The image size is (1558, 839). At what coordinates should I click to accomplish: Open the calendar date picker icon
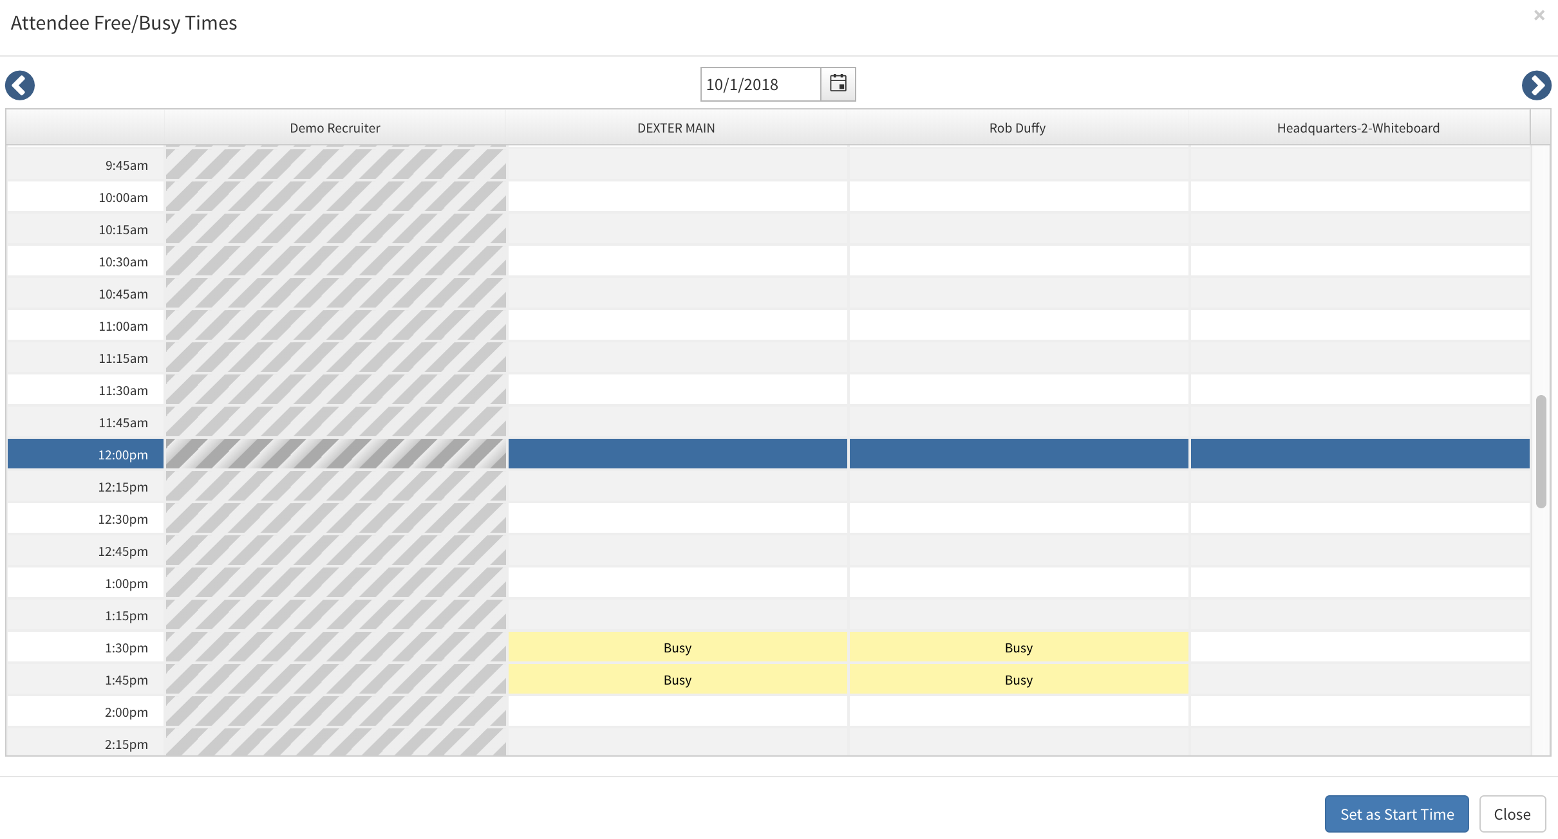(838, 84)
